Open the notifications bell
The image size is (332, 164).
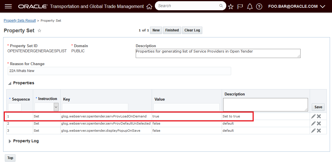click(250, 6)
